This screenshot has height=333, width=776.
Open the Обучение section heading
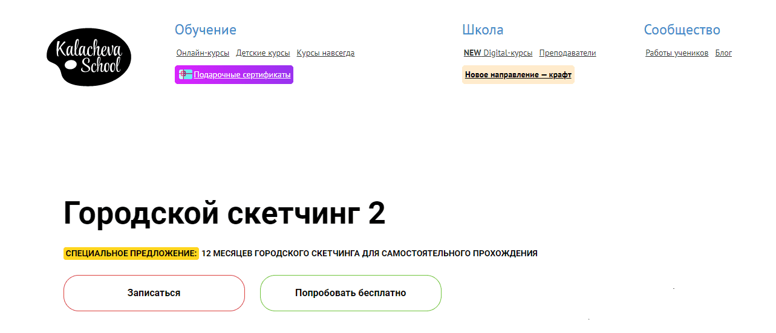click(x=205, y=30)
